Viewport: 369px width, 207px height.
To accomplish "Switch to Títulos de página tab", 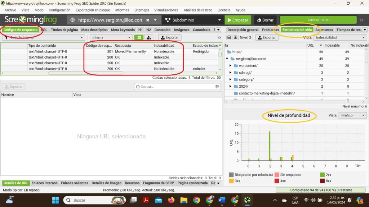I will pyautogui.click(x=64, y=30).
